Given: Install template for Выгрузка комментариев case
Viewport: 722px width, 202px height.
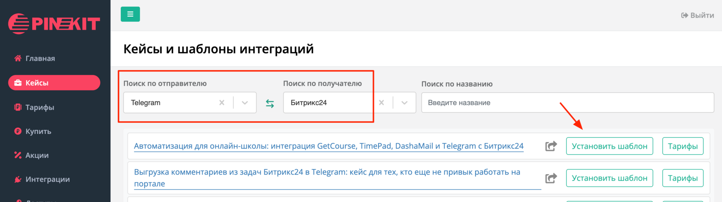Looking at the screenshot, I should 609,178.
